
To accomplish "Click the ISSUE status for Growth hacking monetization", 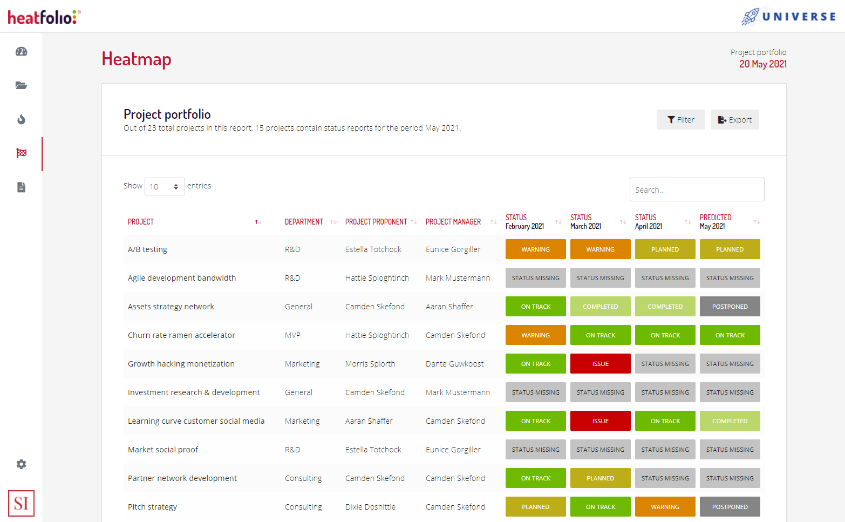I will pyautogui.click(x=600, y=363).
